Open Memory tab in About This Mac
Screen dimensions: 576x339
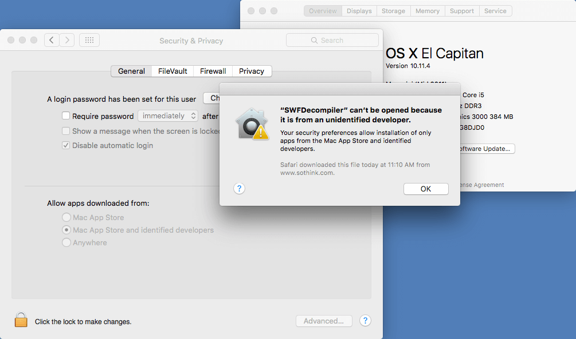(x=428, y=11)
